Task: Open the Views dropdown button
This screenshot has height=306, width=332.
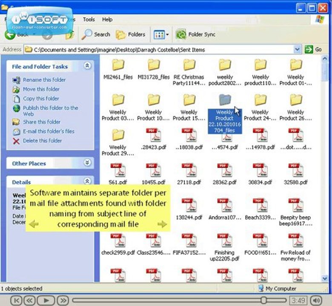Action: pyautogui.click(x=161, y=34)
